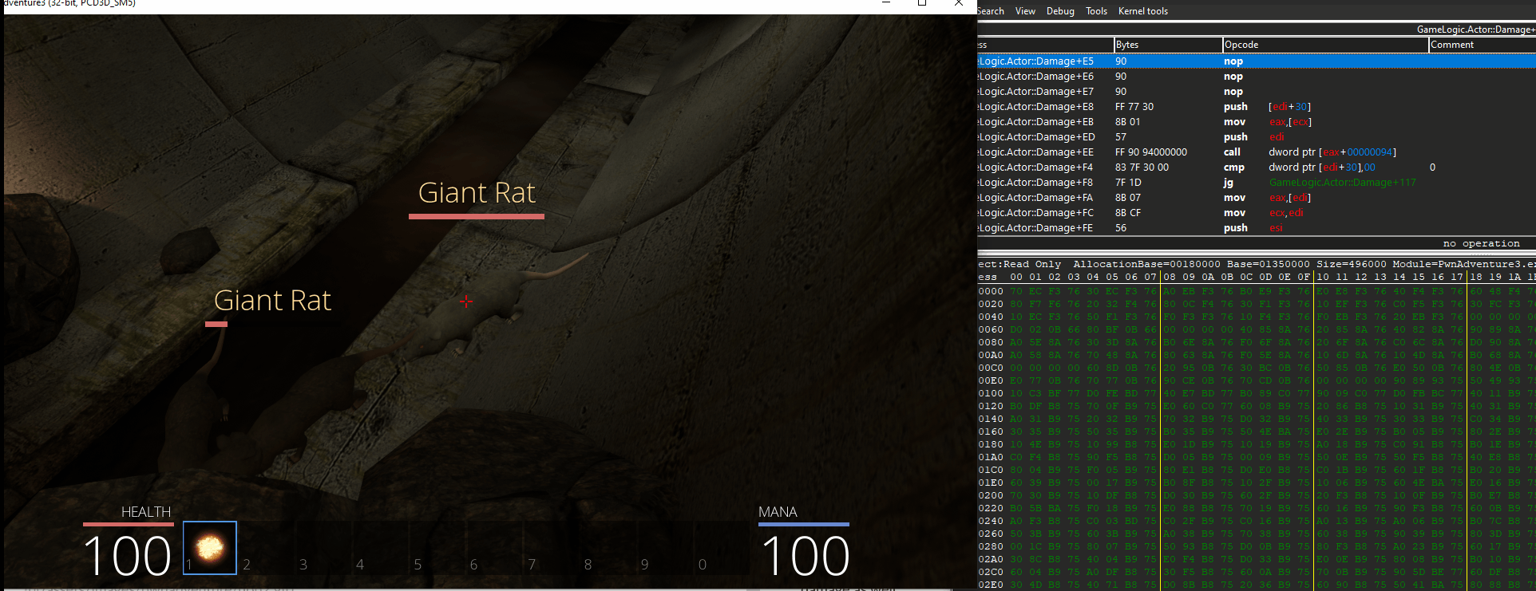This screenshot has width=1536, height=591.
Task: Open the Kernel tools menu
Action: pos(1142,11)
